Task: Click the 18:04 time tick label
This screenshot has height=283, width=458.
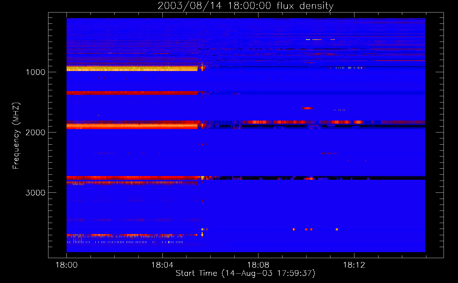Action: 162,265
